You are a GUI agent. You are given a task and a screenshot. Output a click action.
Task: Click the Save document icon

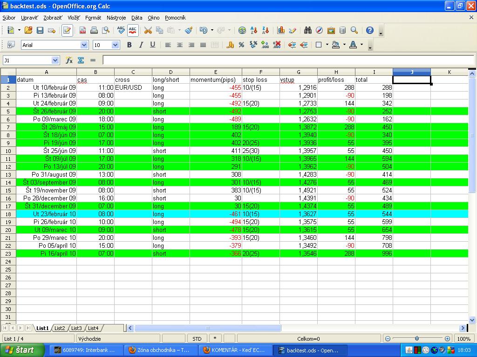[40, 30]
